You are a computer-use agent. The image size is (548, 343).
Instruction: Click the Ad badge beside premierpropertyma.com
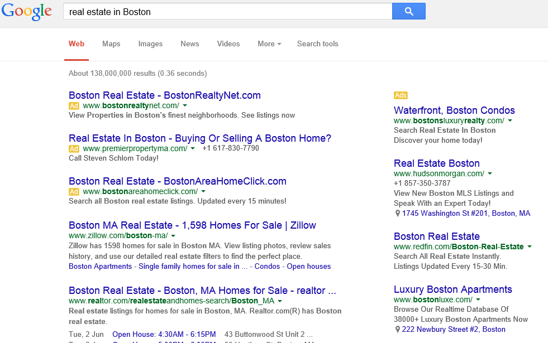coord(74,149)
